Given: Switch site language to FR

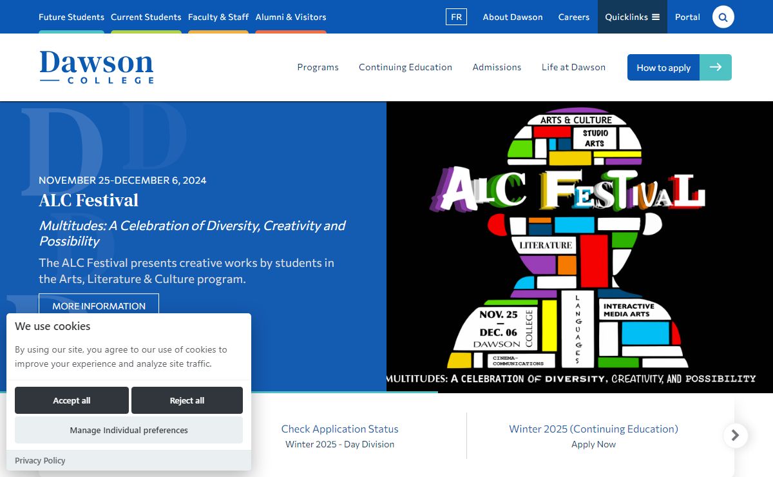Looking at the screenshot, I should [x=456, y=17].
